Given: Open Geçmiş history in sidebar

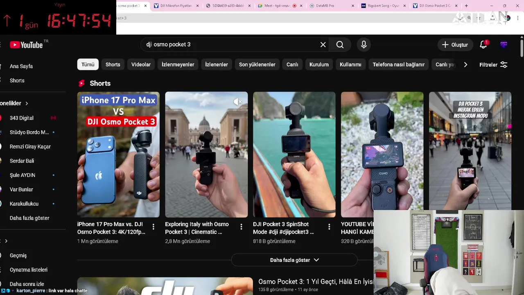Looking at the screenshot, I should tap(18, 255).
